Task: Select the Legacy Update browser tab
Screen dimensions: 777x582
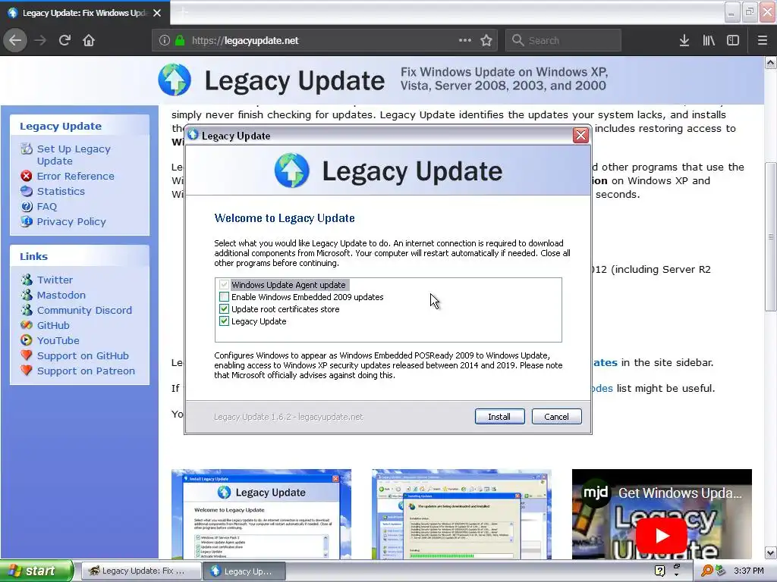Action: [85, 13]
